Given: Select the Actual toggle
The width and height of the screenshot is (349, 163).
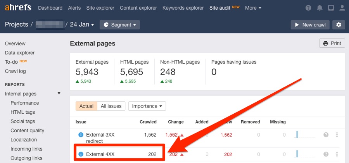Looking at the screenshot, I should click(x=86, y=106).
